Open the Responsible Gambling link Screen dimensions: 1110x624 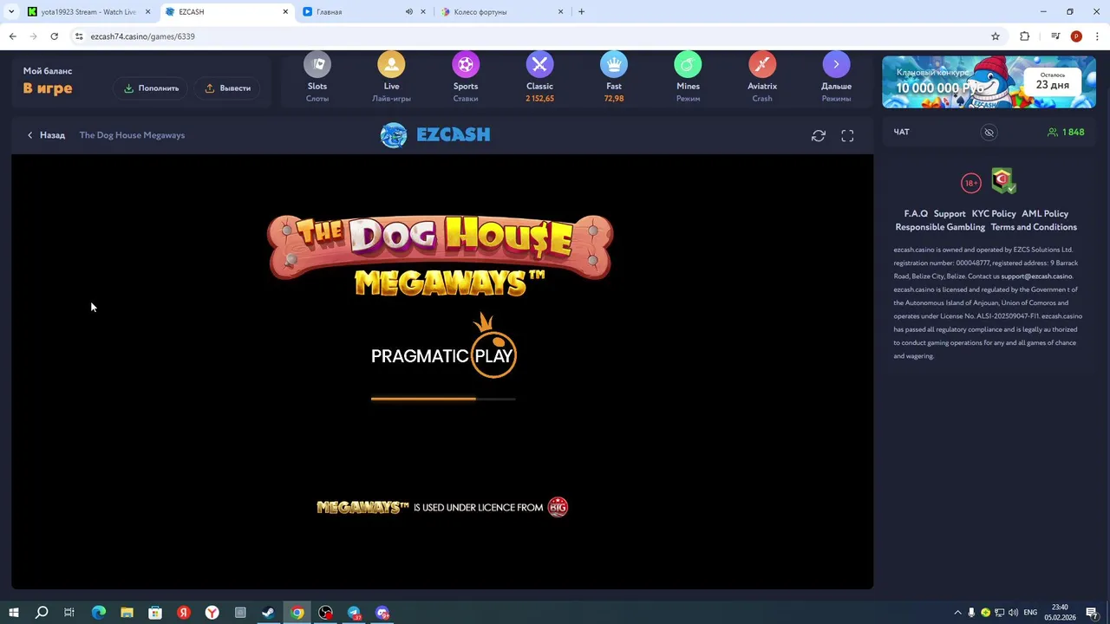(x=940, y=227)
